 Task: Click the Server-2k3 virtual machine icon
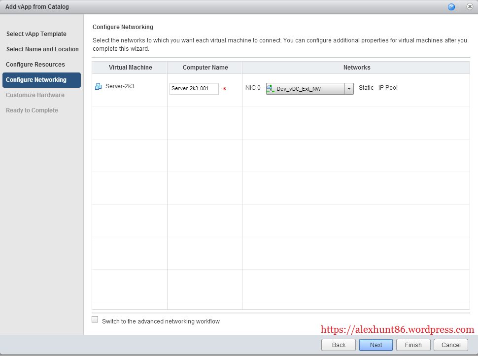[x=98, y=86]
